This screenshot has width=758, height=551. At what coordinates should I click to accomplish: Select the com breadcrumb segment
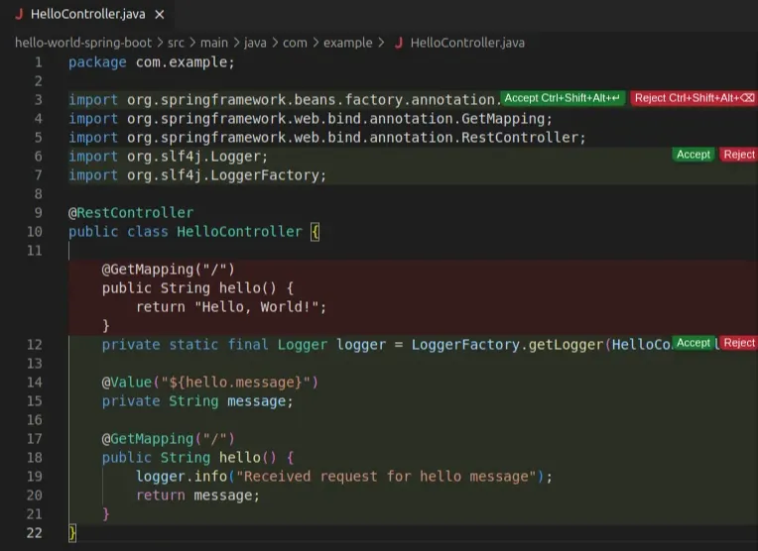pyautogui.click(x=293, y=43)
